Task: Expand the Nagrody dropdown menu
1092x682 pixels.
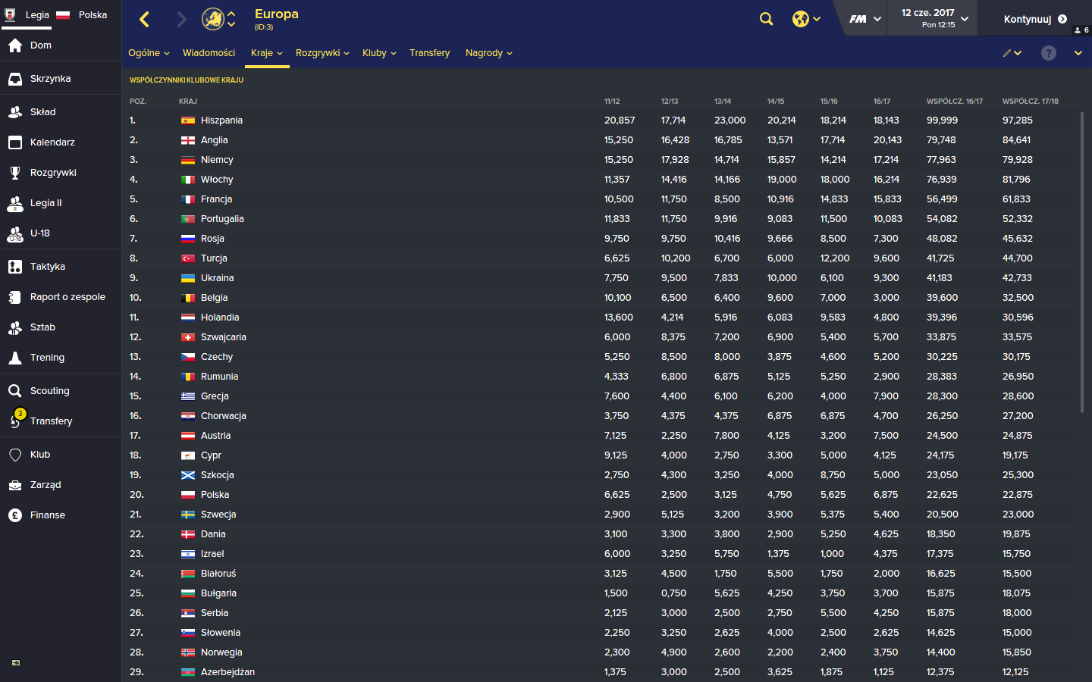Action: (488, 53)
